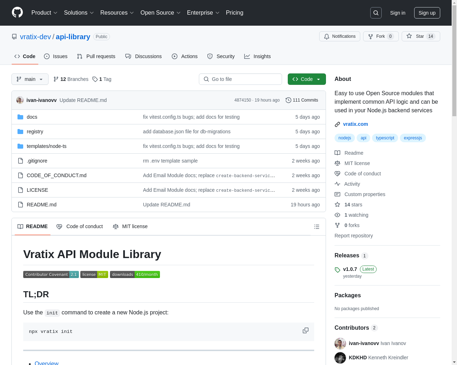Open the vratix-dev owner link
457x365 pixels.
coord(35,37)
